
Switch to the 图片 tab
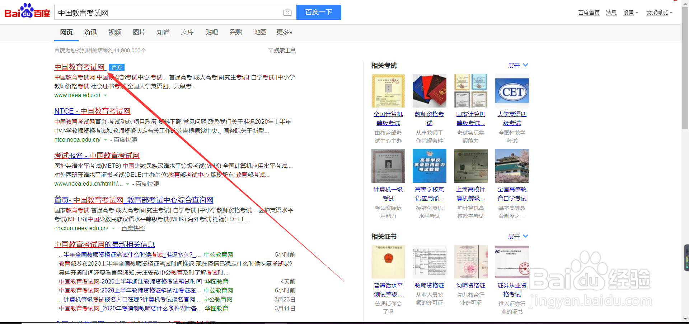(139, 32)
